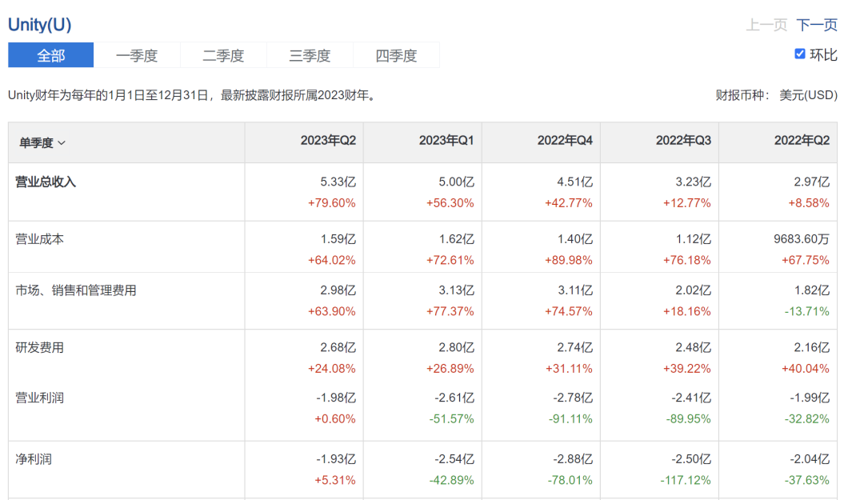864x500 pixels.
Task: Switch to the 一季度 tab
Action: (x=137, y=55)
